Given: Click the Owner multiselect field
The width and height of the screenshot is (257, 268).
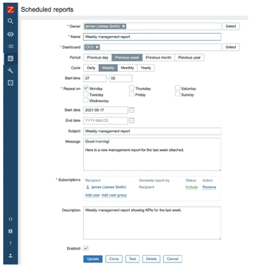Looking at the screenshot, I should tap(152, 26).
